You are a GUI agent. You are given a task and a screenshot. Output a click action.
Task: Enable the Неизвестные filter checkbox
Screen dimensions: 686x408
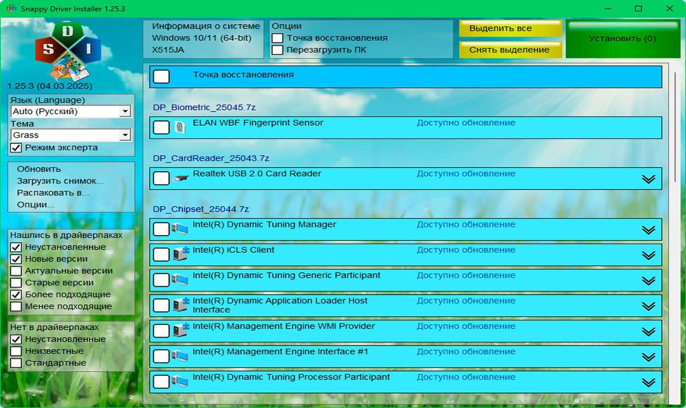point(16,351)
